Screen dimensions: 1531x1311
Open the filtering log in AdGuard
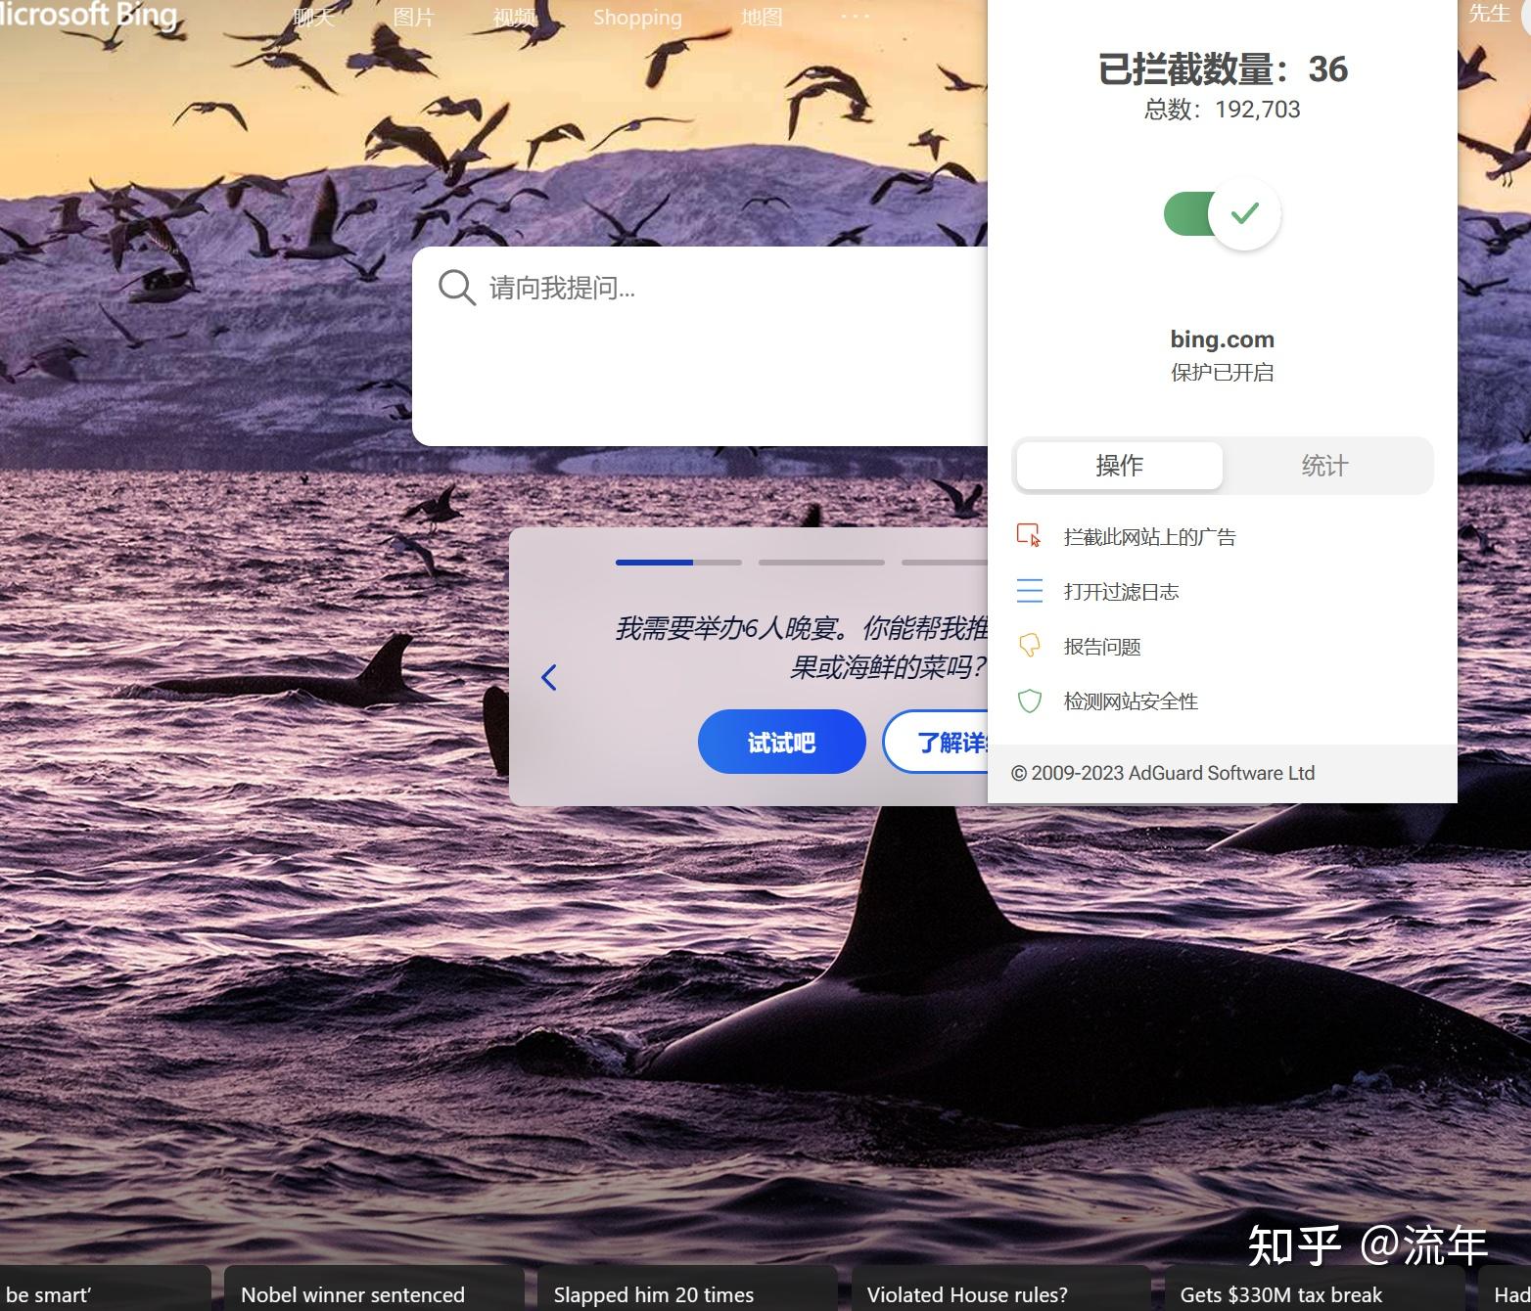(1029, 591)
